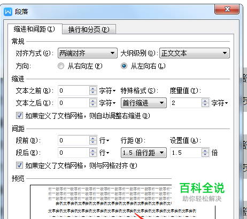Change 文本之后 unit 字符 dropdown
247x219 pixels.
point(107,103)
